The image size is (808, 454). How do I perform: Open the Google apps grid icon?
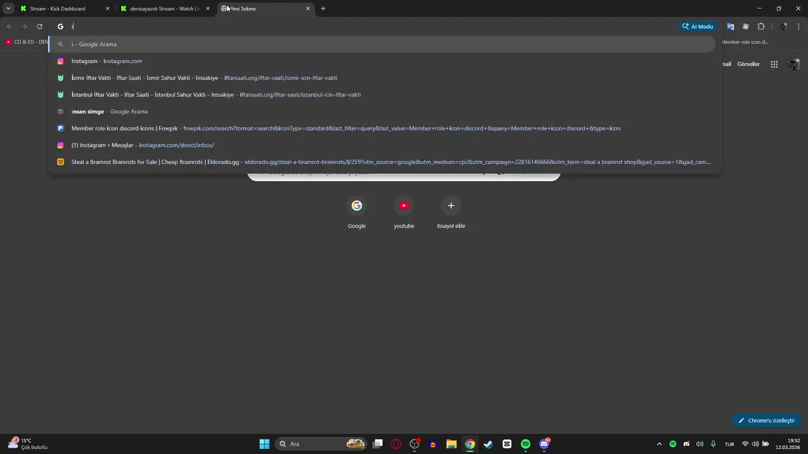pyautogui.click(x=774, y=64)
